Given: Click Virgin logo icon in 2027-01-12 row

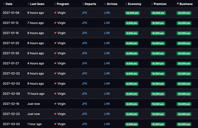Looking at the screenshot, I should click(x=55, y=23).
